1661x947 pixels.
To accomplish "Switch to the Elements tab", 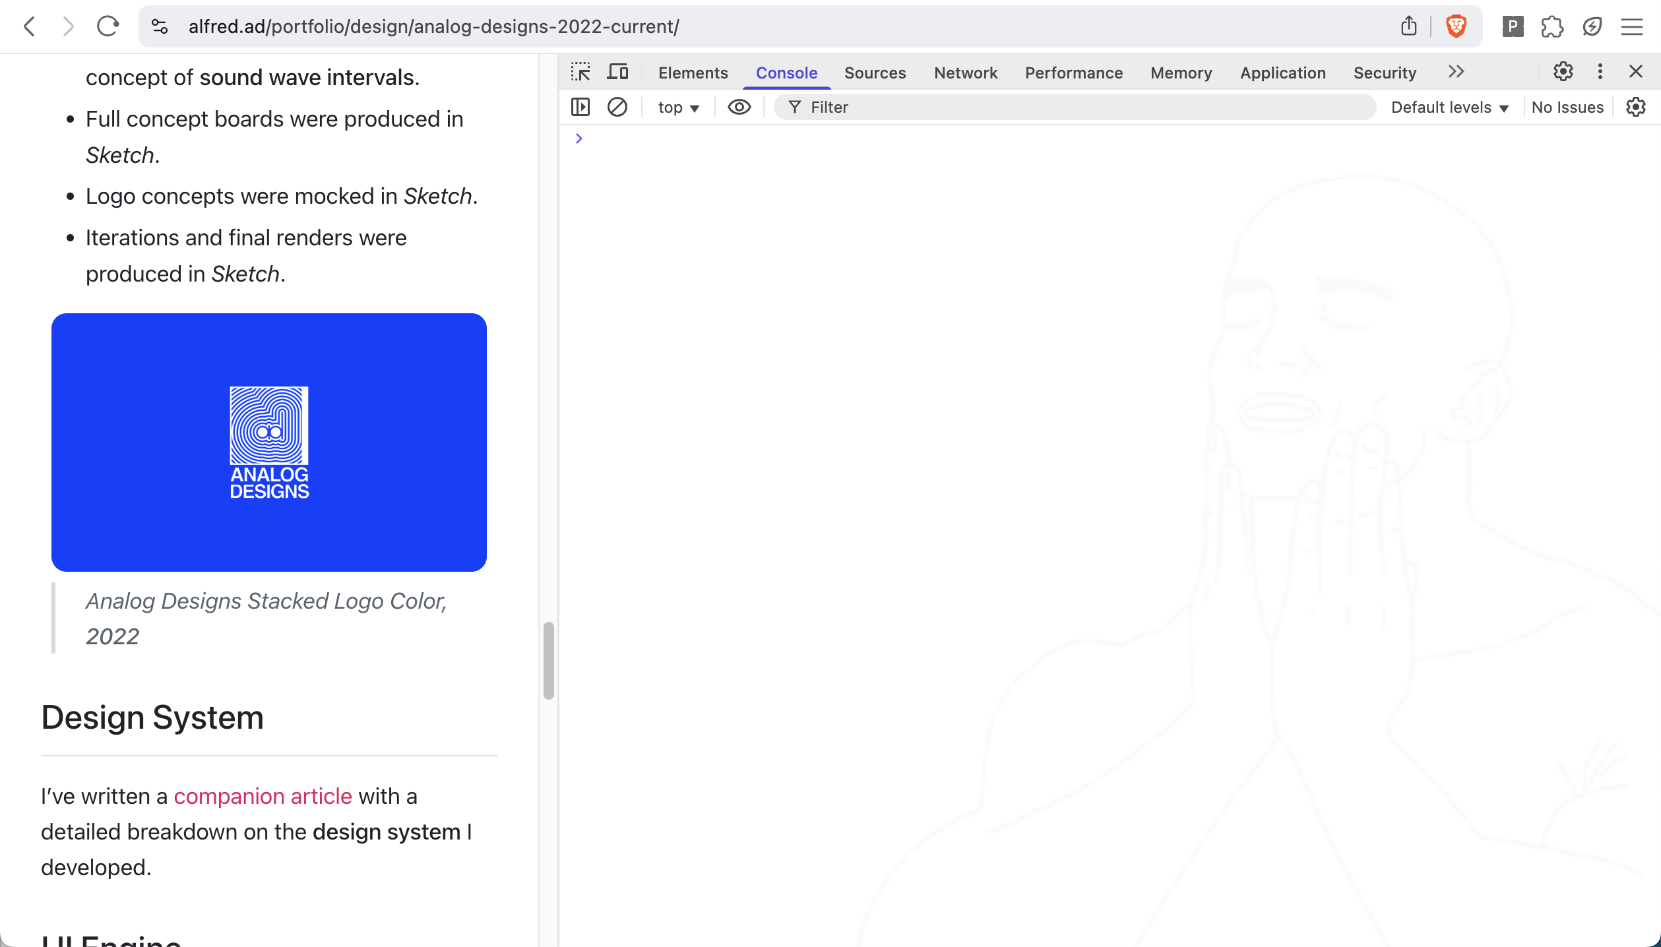I will [693, 73].
